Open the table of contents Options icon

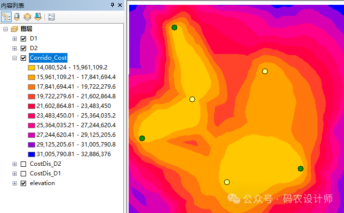pyautogui.click(x=52, y=16)
